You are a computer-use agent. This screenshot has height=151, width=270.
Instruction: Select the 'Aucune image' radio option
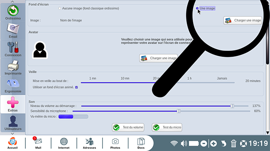pos(59,8)
